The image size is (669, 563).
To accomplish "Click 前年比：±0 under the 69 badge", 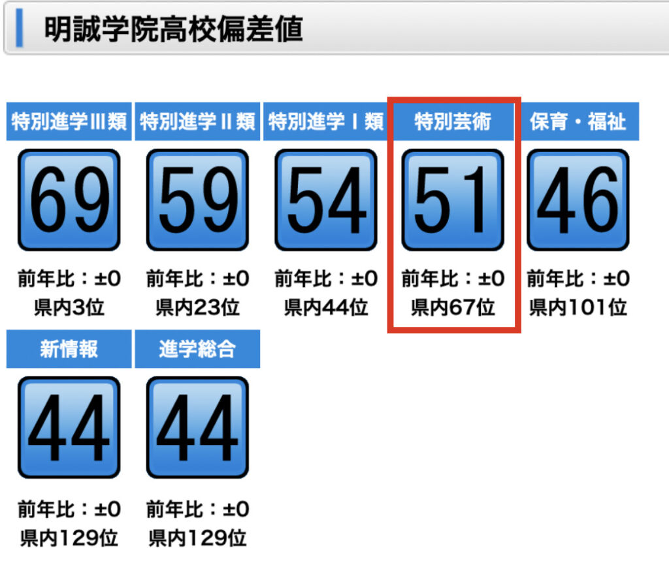I will 69,279.
